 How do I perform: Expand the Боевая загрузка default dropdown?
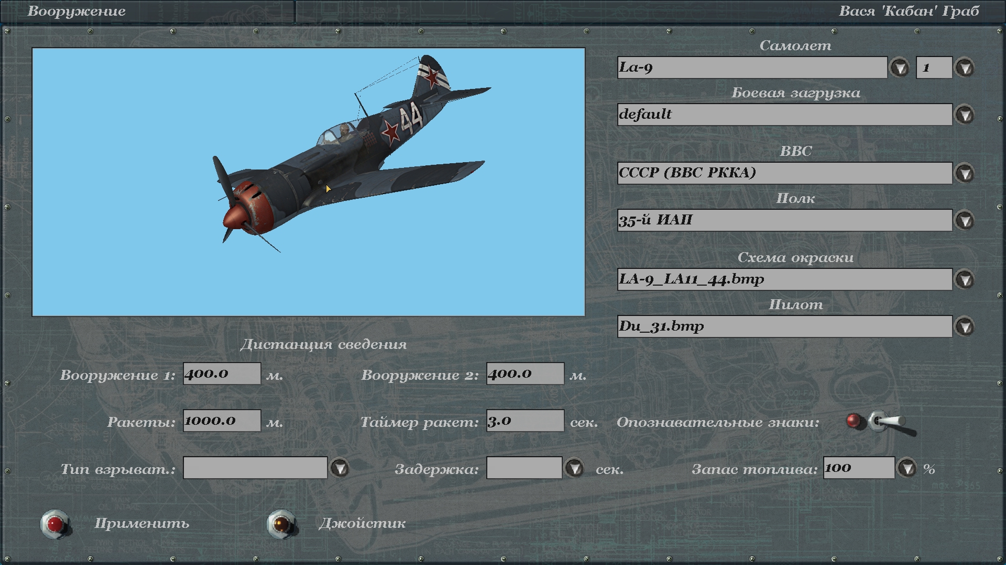[x=965, y=115]
